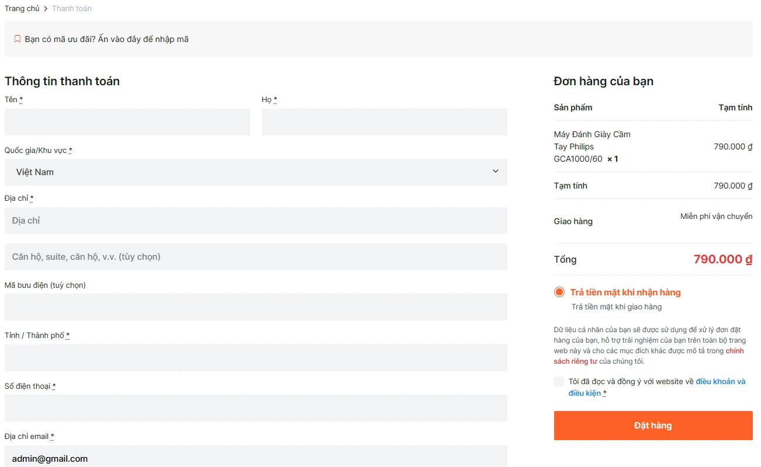This screenshot has width=761, height=467.
Task: Tick the terms and conditions agreement checkbox
Action: click(559, 382)
